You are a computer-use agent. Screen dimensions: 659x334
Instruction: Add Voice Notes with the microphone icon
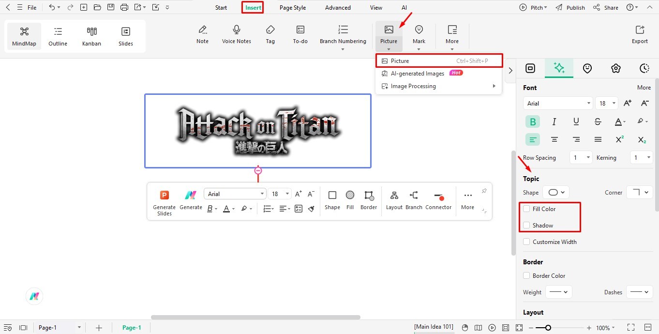pos(237,35)
